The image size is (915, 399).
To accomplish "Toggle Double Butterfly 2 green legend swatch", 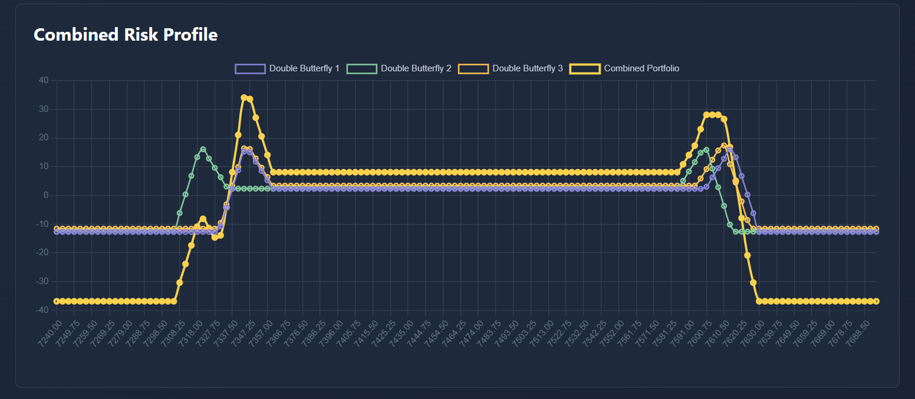I will (361, 68).
